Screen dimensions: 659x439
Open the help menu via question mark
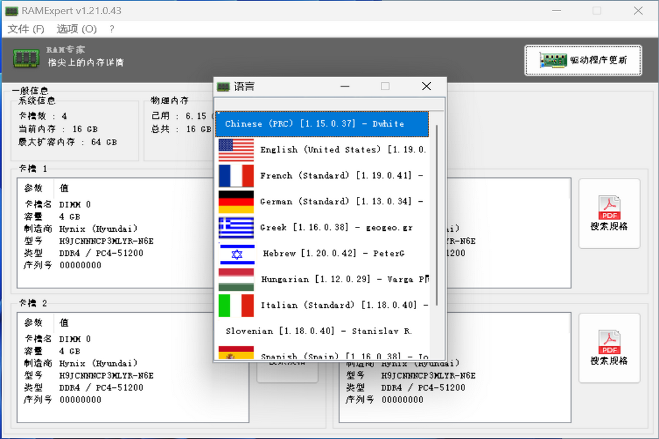[x=111, y=29]
